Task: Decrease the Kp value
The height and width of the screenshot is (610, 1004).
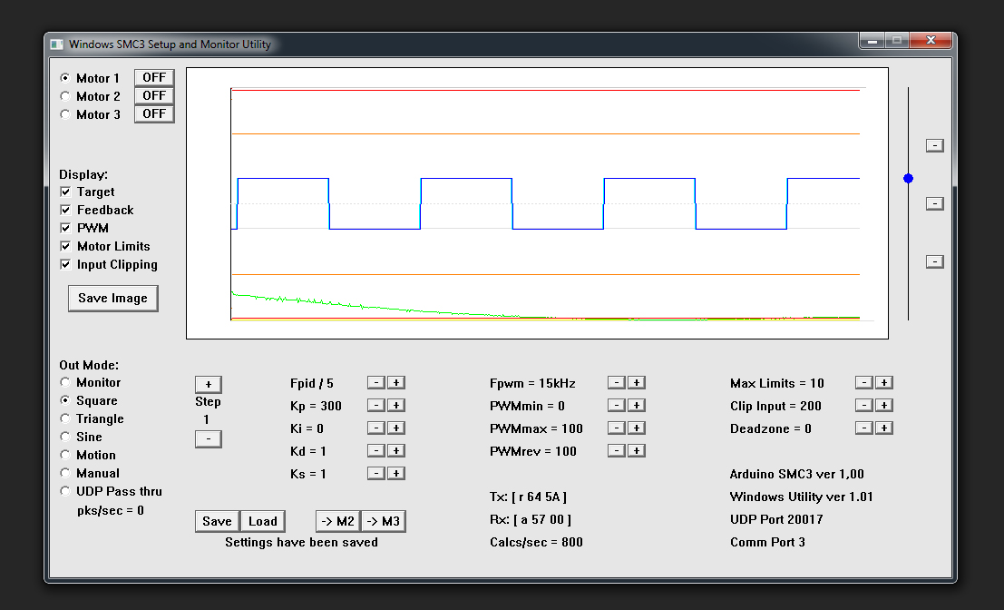Action: coord(376,405)
